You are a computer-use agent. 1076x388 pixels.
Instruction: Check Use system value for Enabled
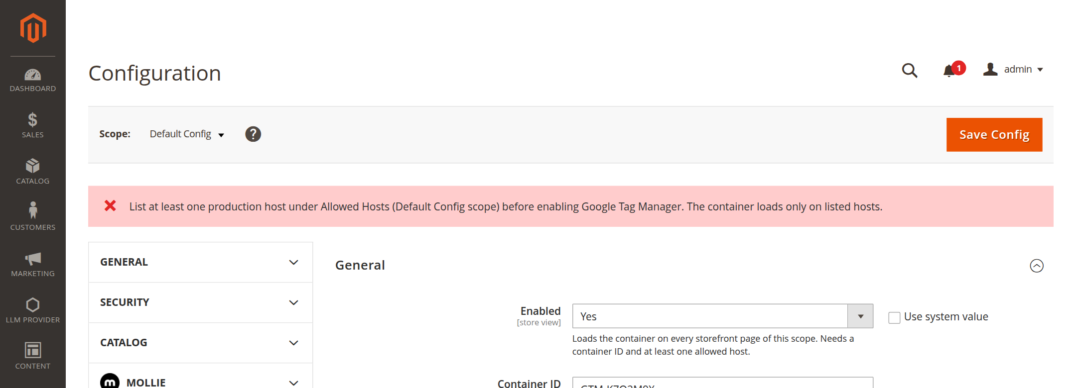(894, 317)
